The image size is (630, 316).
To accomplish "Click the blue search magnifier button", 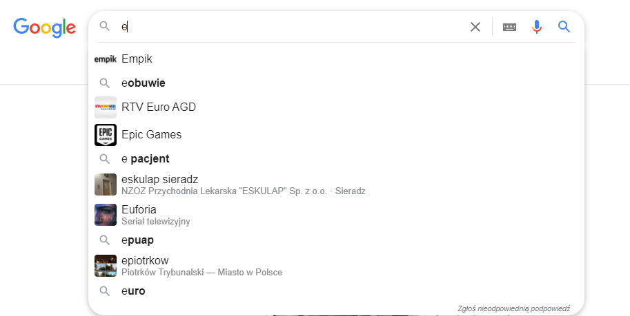I will point(564,27).
